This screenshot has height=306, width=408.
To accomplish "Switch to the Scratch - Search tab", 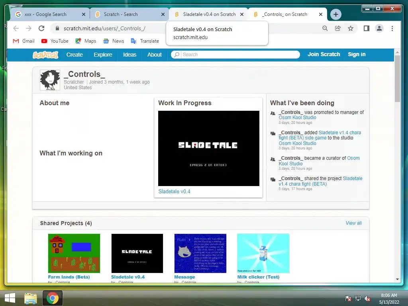I will click(129, 14).
